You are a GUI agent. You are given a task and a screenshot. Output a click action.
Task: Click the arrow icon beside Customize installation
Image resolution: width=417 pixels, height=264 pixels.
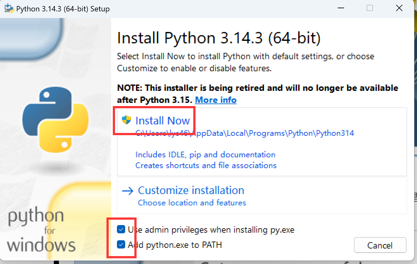pos(128,191)
